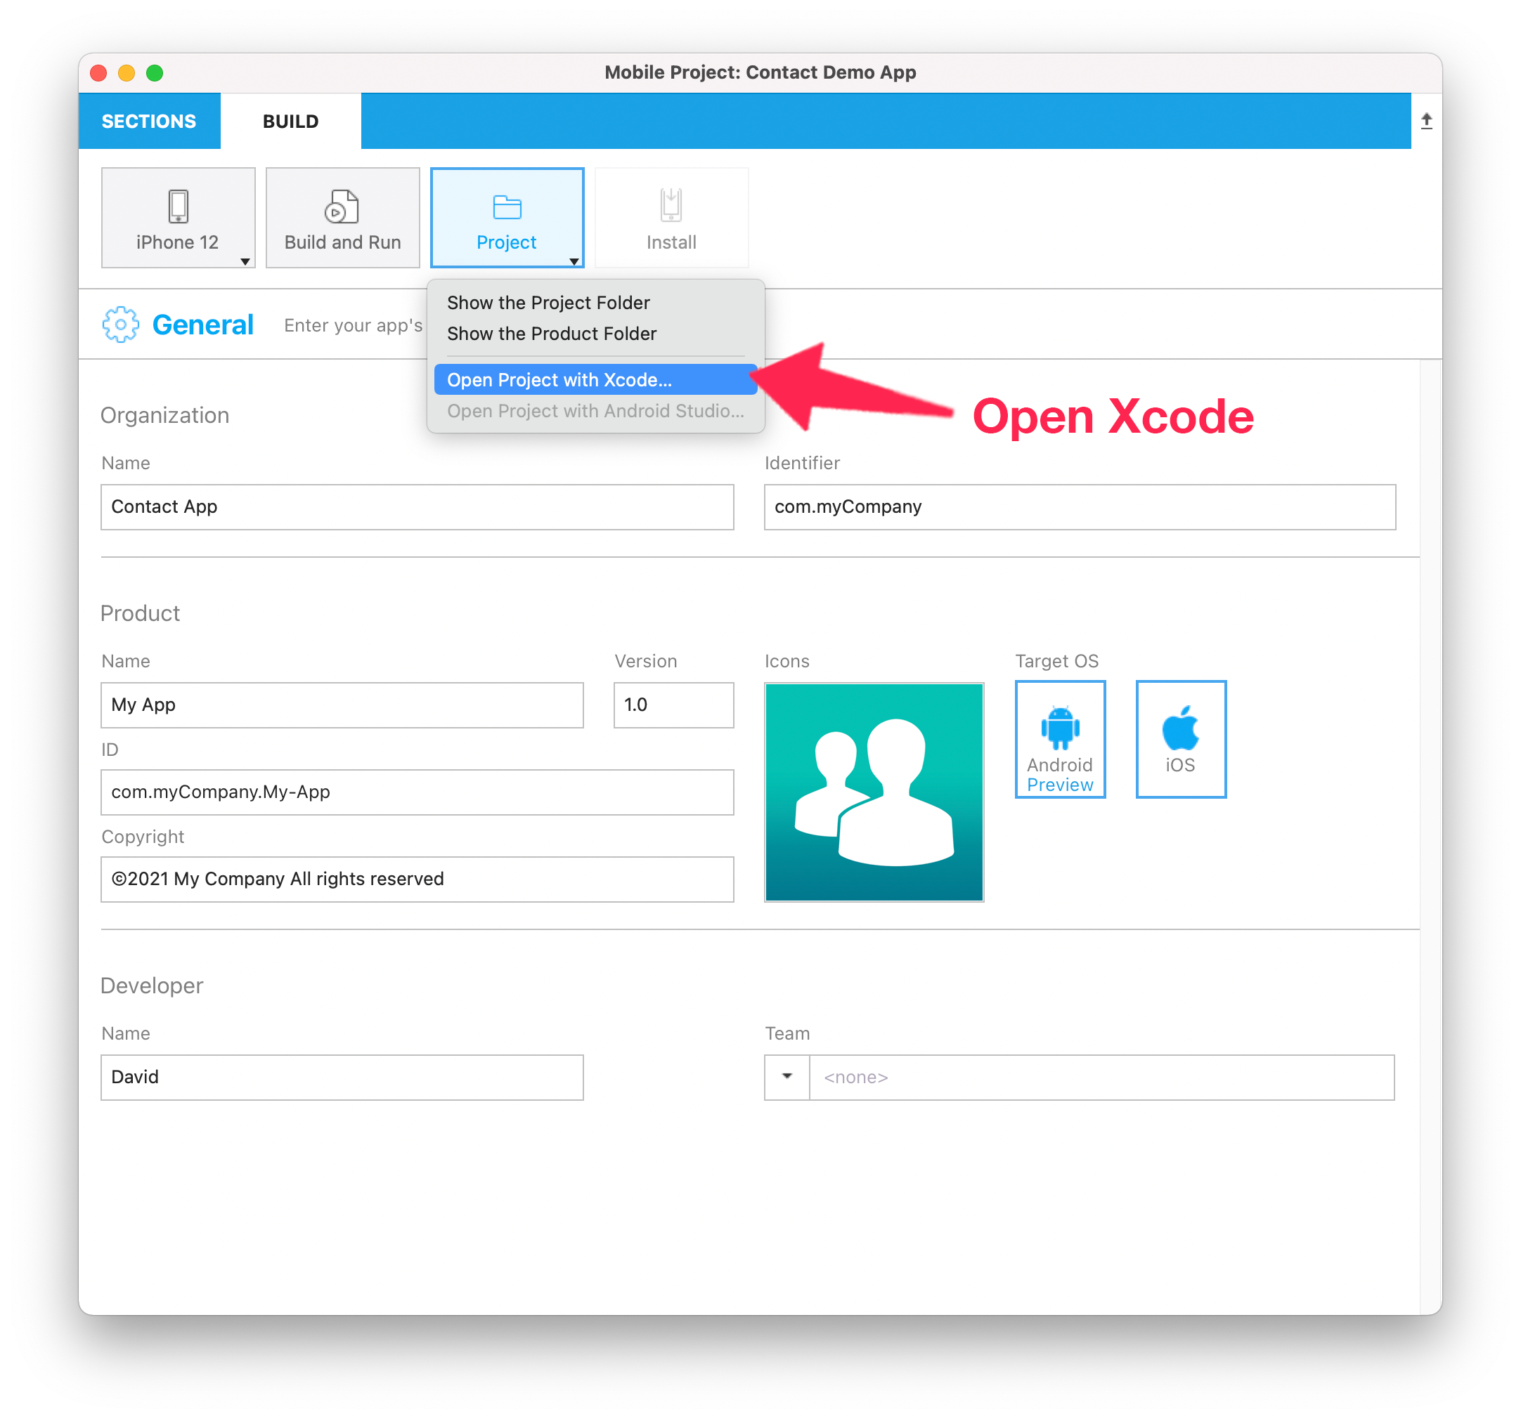Screen dimensions: 1521x1419
Task: Toggle the Android Preview target OS
Action: click(x=1060, y=738)
